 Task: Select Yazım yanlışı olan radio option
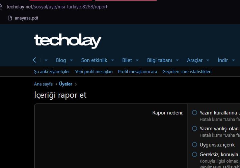pos(194,129)
